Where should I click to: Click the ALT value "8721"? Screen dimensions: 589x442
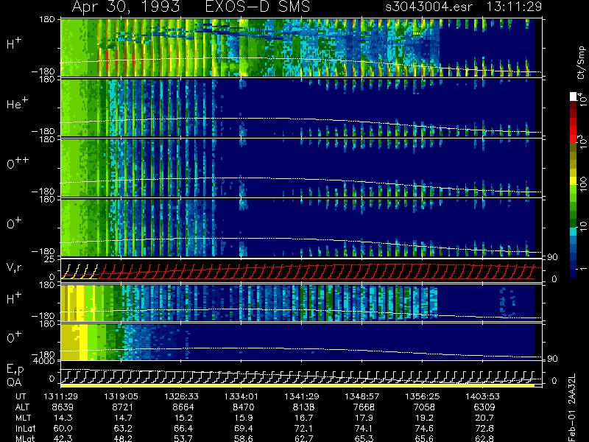[123, 407]
